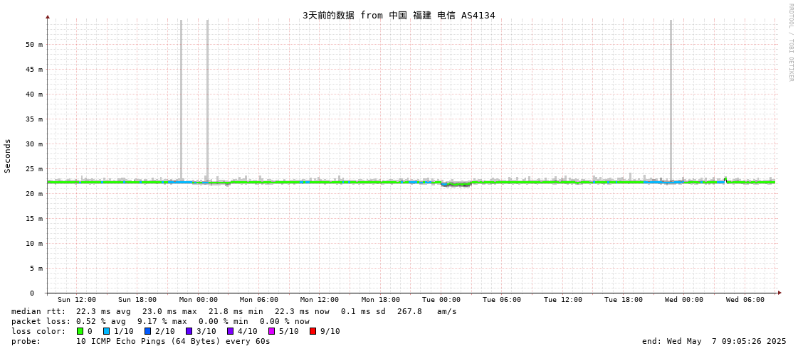Image resolution: width=798 pixels, height=351 pixels.
Task: Click the '0.00 % now' packet loss value
Action: (x=285, y=322)
